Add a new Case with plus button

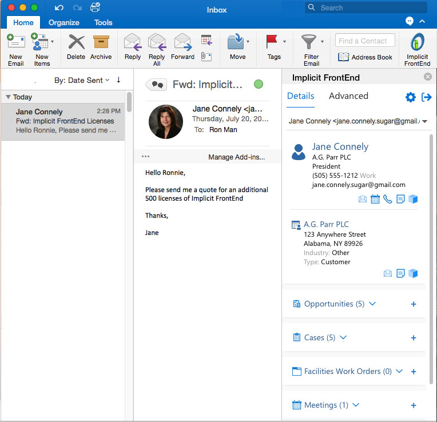tap(414, 338)
